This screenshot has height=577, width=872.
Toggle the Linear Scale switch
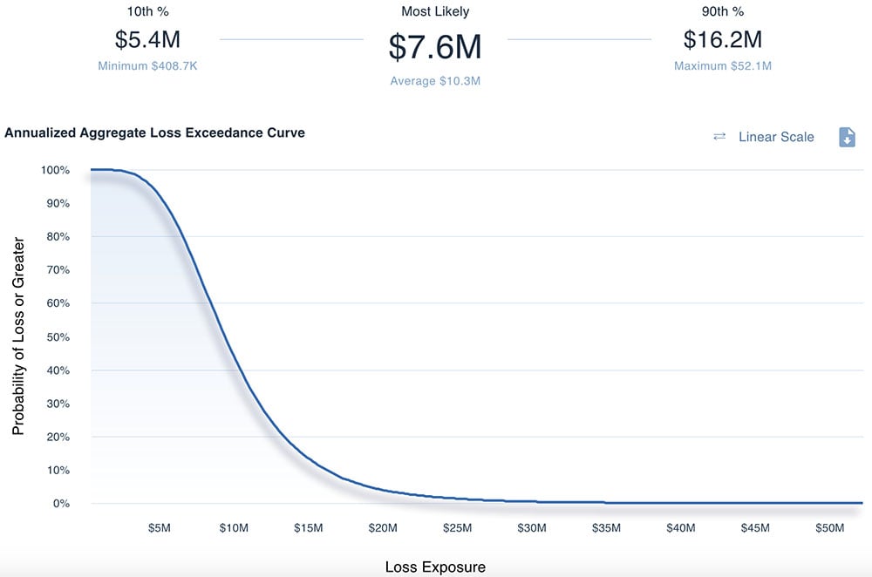[776, 137]
